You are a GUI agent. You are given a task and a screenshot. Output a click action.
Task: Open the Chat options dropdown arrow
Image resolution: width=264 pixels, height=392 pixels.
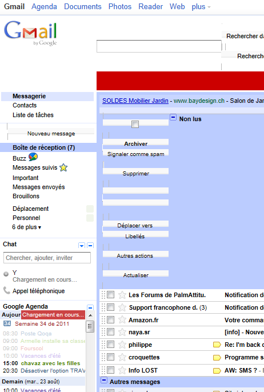coord(82,246)
